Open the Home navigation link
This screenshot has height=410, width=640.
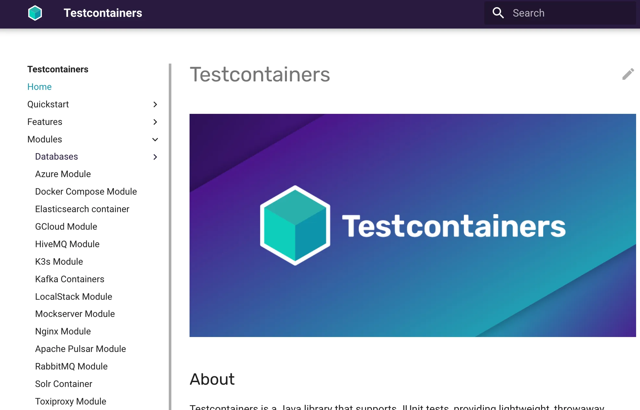click(39, 87)
